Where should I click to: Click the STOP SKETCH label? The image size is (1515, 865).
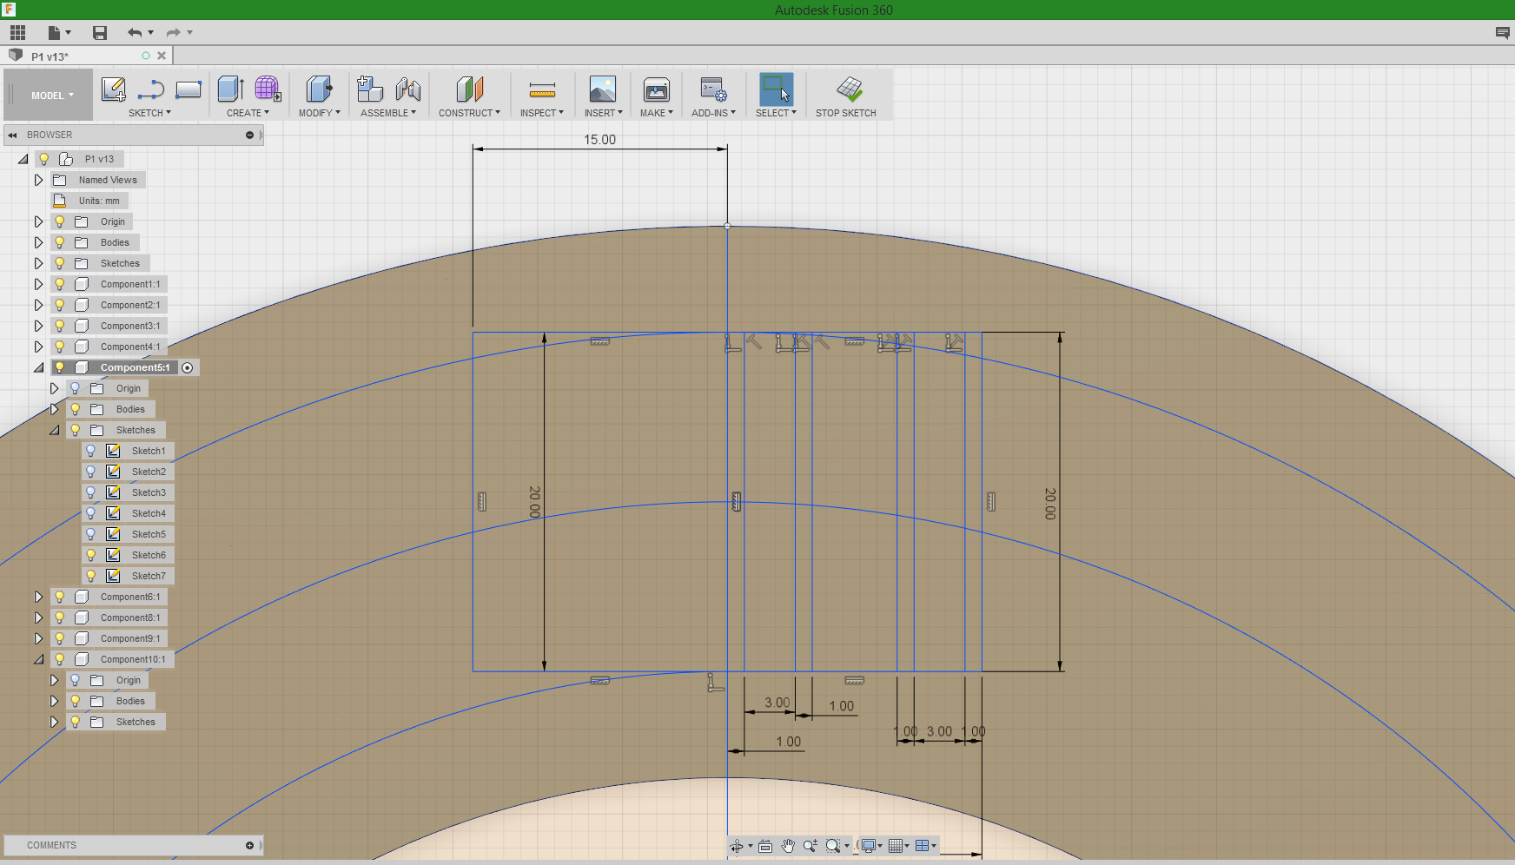(x=846, y=113)
